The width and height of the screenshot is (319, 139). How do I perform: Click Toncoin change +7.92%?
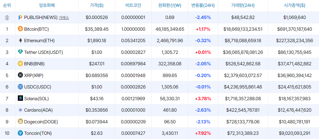[203, 133]
